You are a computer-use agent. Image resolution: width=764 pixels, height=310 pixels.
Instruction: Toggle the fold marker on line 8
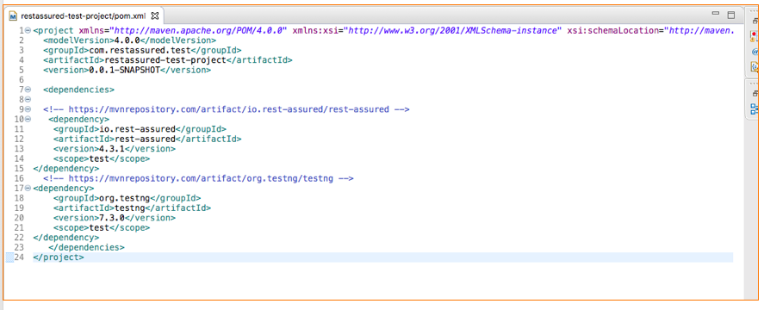(28, 99)
